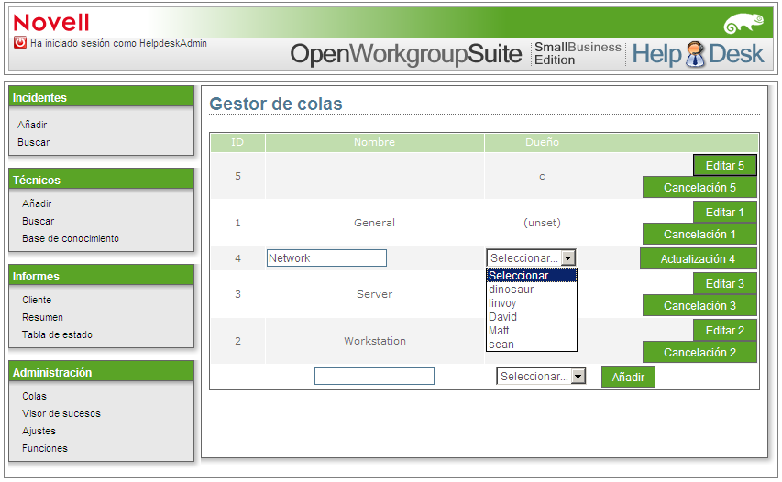
Task: Choose highlighted Seleccionar... option in list
Action: [x=532, y=276]
